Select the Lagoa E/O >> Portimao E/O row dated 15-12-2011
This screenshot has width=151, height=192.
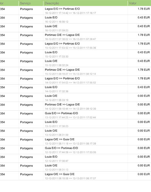pos(75,45)
